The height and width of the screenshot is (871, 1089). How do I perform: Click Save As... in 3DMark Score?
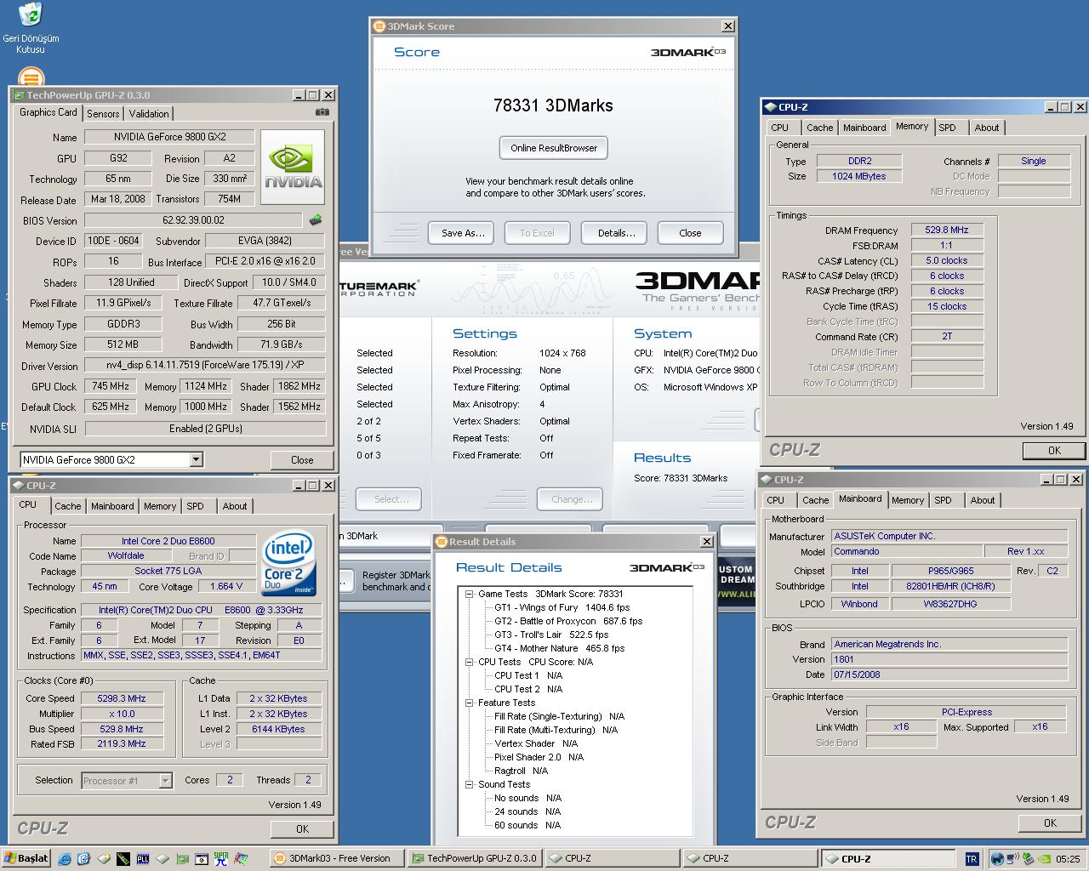click(463, 233)
